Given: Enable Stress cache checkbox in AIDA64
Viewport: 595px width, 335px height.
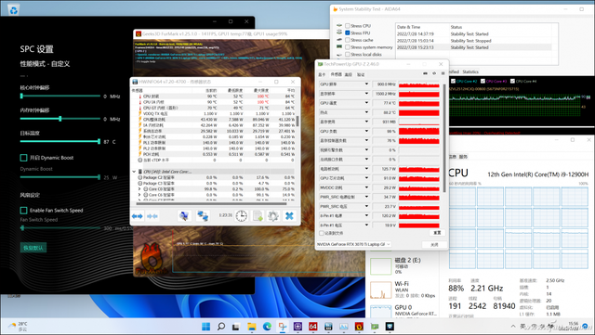Looking at the screenshot, I should [348, 40].
